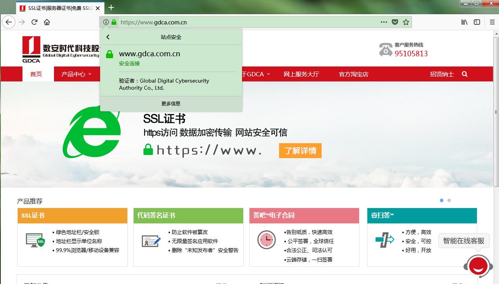Maximize the browser window
Image resolution: width=499 pixels, height=284 pixels.
tap(477, 3)
